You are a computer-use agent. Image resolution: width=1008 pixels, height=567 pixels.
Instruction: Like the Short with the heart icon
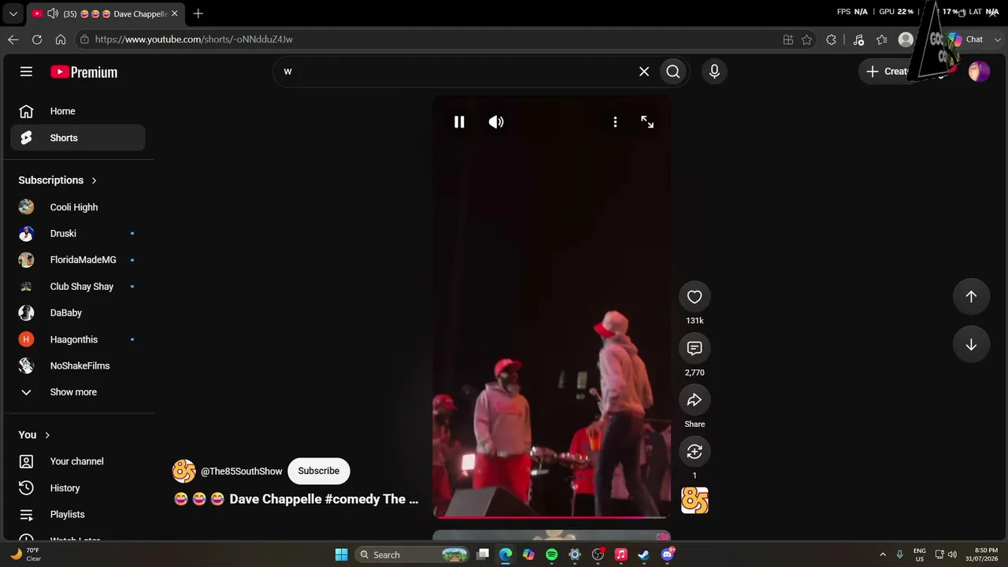tap(695, 297)
